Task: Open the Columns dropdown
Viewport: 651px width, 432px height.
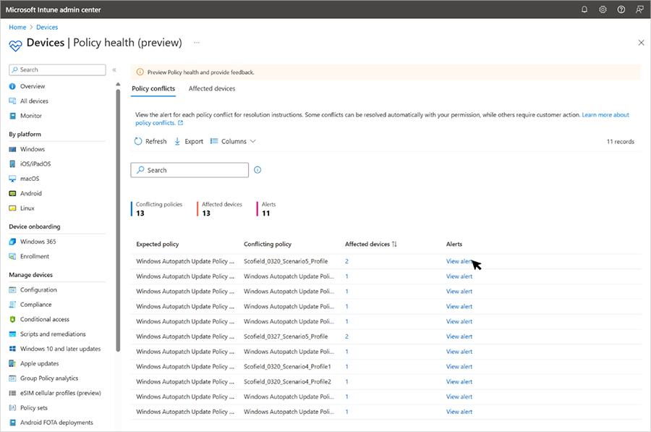Action: 233,141
